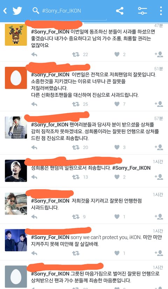Open the Twitter bird home icon
Screen dimensions: 168x289
click(x=17, y=11)
